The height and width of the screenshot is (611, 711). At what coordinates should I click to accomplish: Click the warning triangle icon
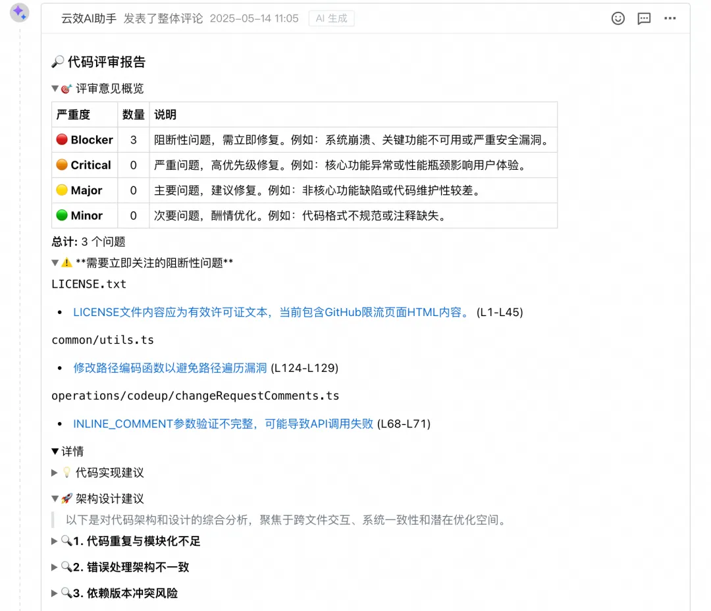pyautogui.click(x=66, y=263)
